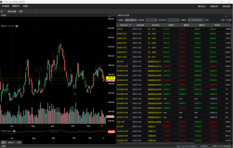Click the 搜索 search link
233x148 pixels.
coord(207,20)
